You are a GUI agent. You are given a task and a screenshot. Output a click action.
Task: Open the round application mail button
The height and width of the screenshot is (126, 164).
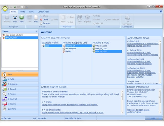coord(5,8)
